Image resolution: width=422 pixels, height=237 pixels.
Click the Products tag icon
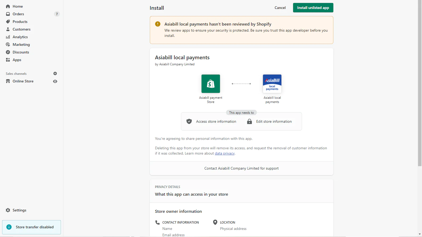(8, 22)
